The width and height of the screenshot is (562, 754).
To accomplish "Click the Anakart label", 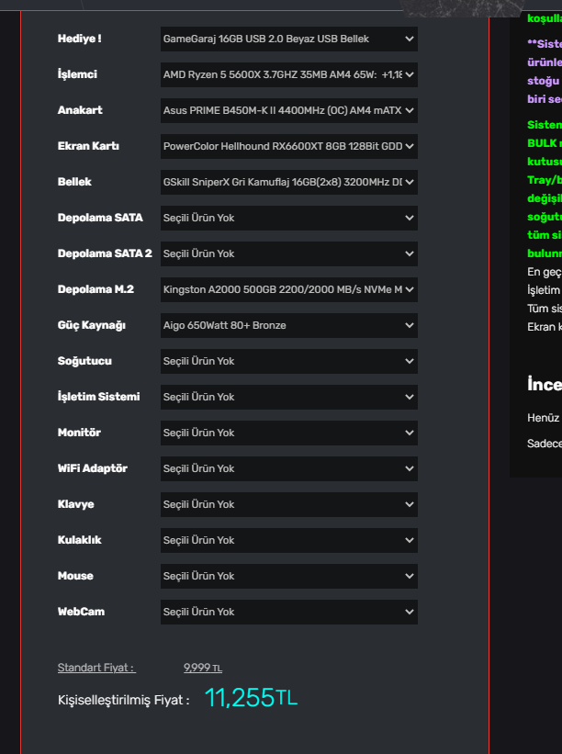I will (80, 110).
